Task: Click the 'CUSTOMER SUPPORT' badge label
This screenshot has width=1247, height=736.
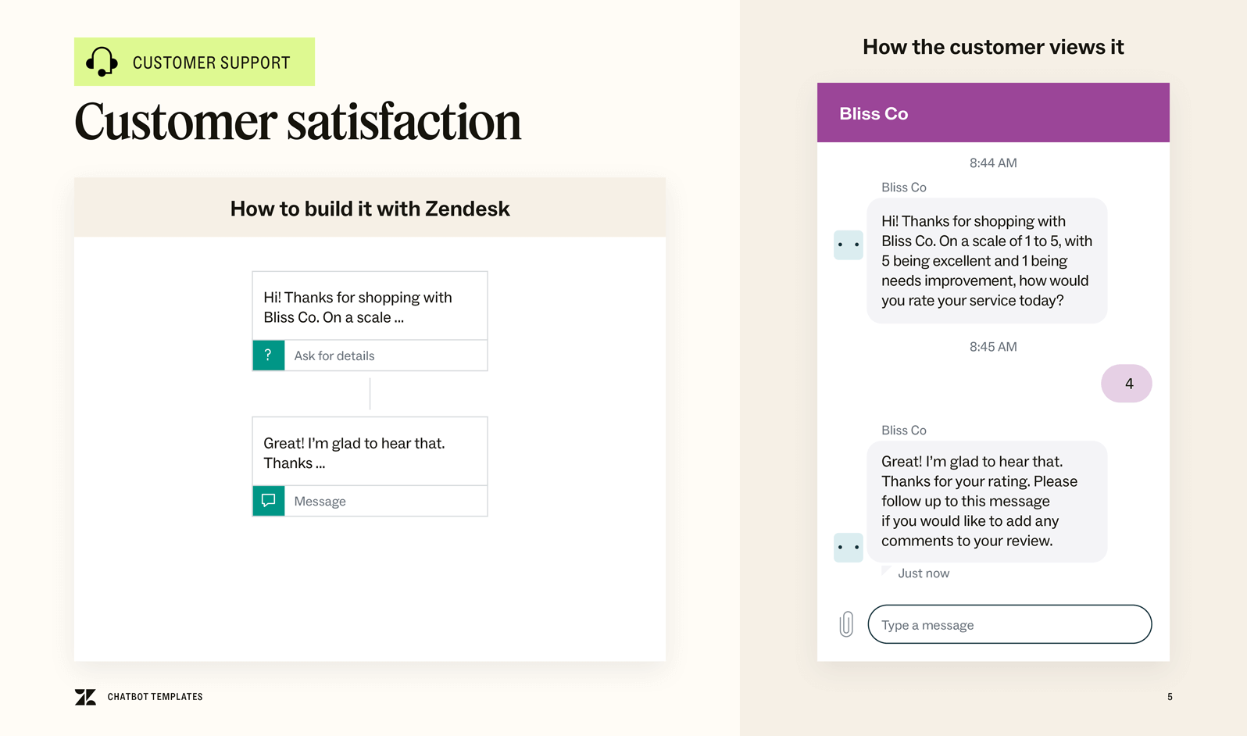Action: coord(211,63)
